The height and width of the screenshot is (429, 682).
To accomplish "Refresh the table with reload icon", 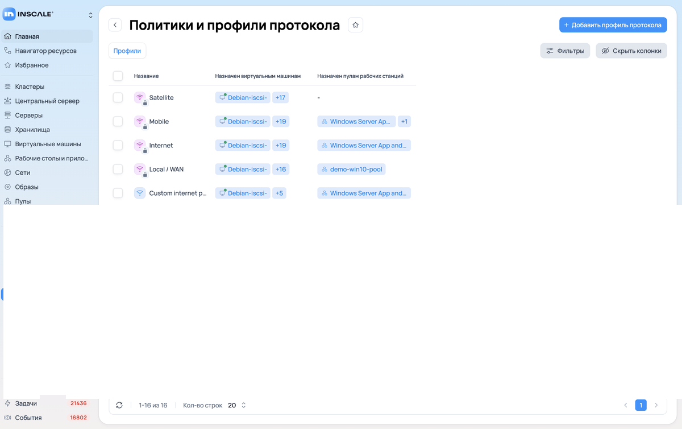I will click(119, 405).
